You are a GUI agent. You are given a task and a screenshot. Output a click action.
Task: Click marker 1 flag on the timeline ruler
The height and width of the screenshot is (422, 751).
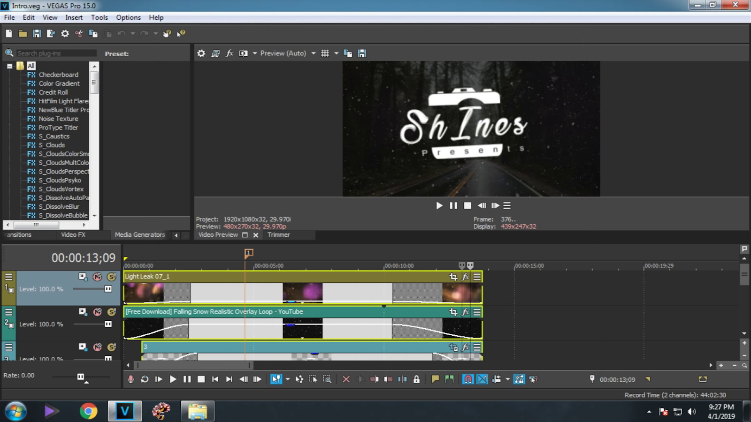pyautogui.click(x=249, y=253)
